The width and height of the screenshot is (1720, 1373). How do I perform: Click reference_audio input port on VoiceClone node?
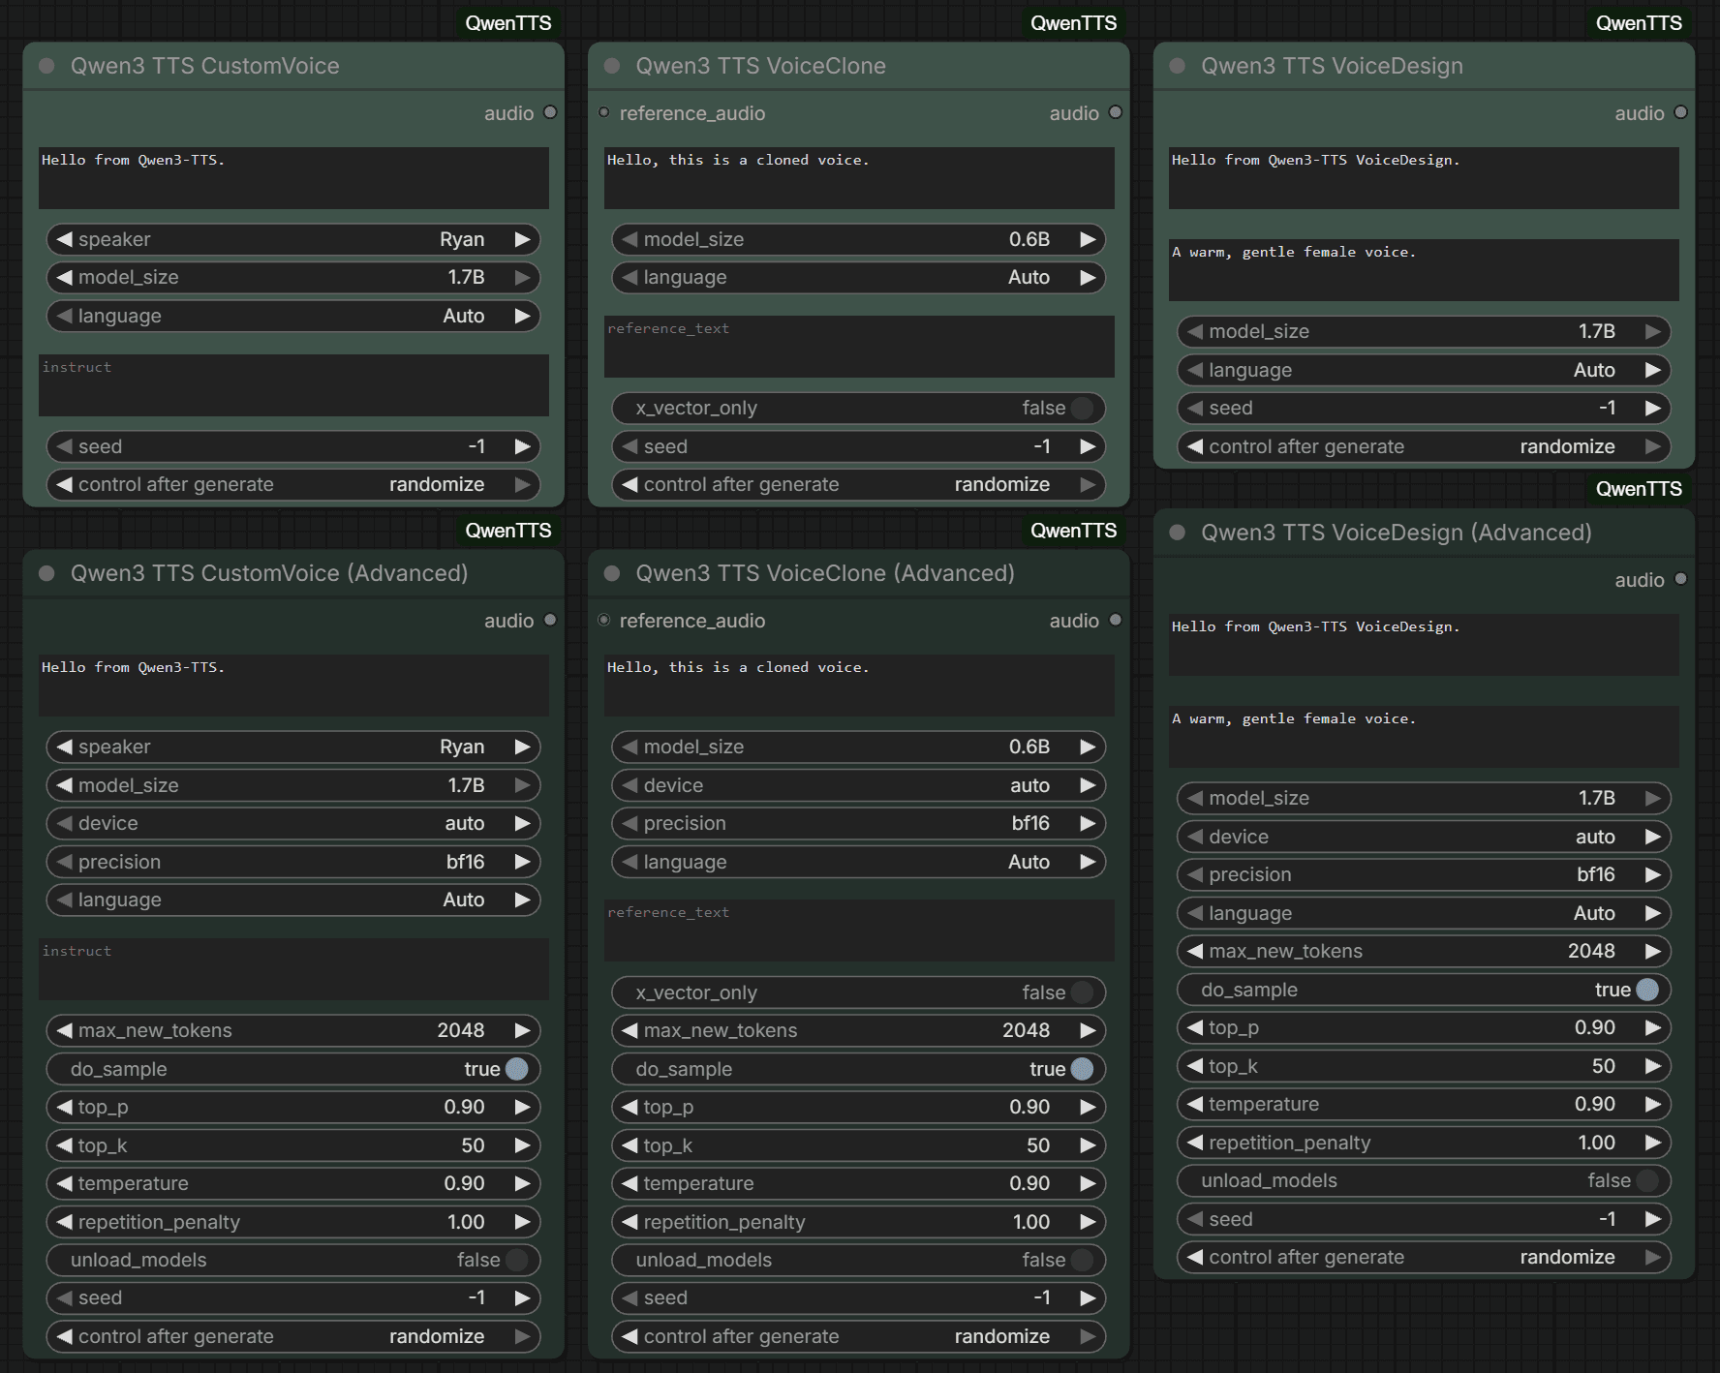[x=604, y=113]
